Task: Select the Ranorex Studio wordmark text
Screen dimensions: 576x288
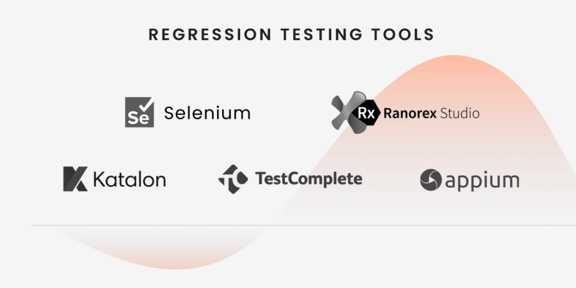Action: point(431,114)
